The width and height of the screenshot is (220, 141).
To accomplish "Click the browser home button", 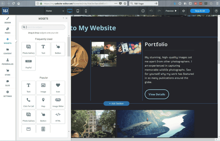I will point(19,4).
